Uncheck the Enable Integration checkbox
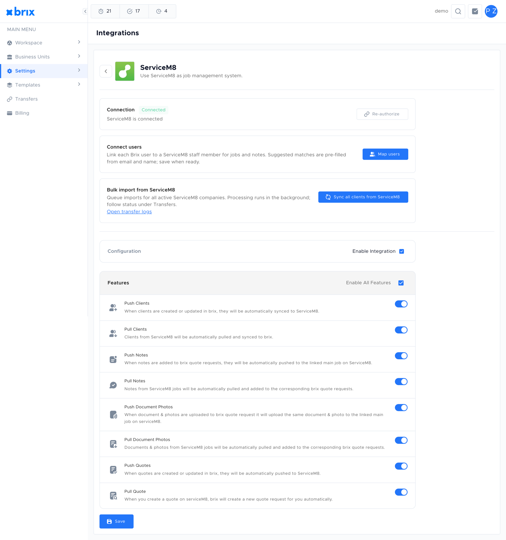The image size is (506, 540). (x=402, y=251)
